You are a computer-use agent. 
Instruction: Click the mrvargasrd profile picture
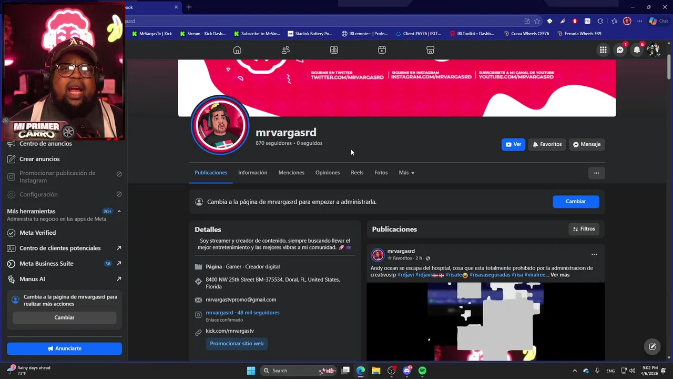(220, 125)
